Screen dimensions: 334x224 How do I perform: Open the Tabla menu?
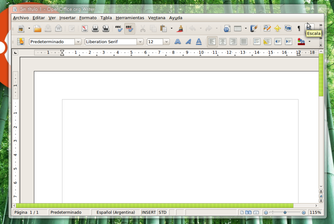pos(106,18)
